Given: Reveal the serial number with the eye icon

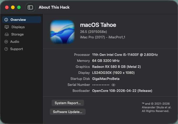Looking at the screenshot, I should [113, 85].
